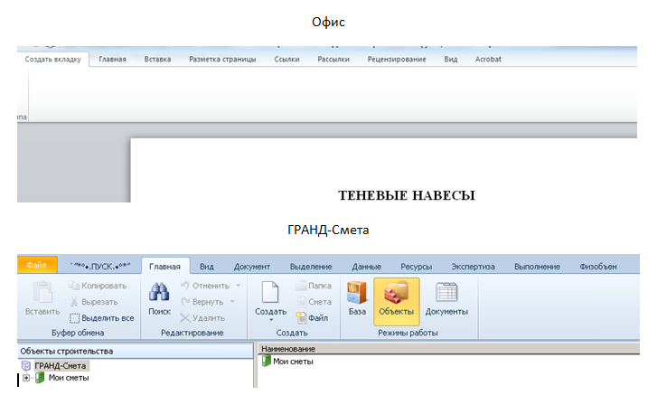Viewport: 648px width, 414px height.
Task: Click green book icon of Мои сметы list row
Action: tap(266, 362)
